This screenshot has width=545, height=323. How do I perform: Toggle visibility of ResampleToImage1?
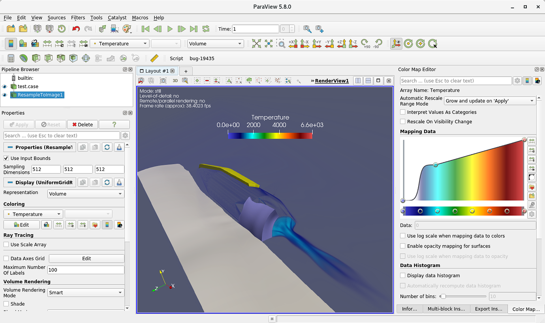pyautogui.click(x=5, y=95)
